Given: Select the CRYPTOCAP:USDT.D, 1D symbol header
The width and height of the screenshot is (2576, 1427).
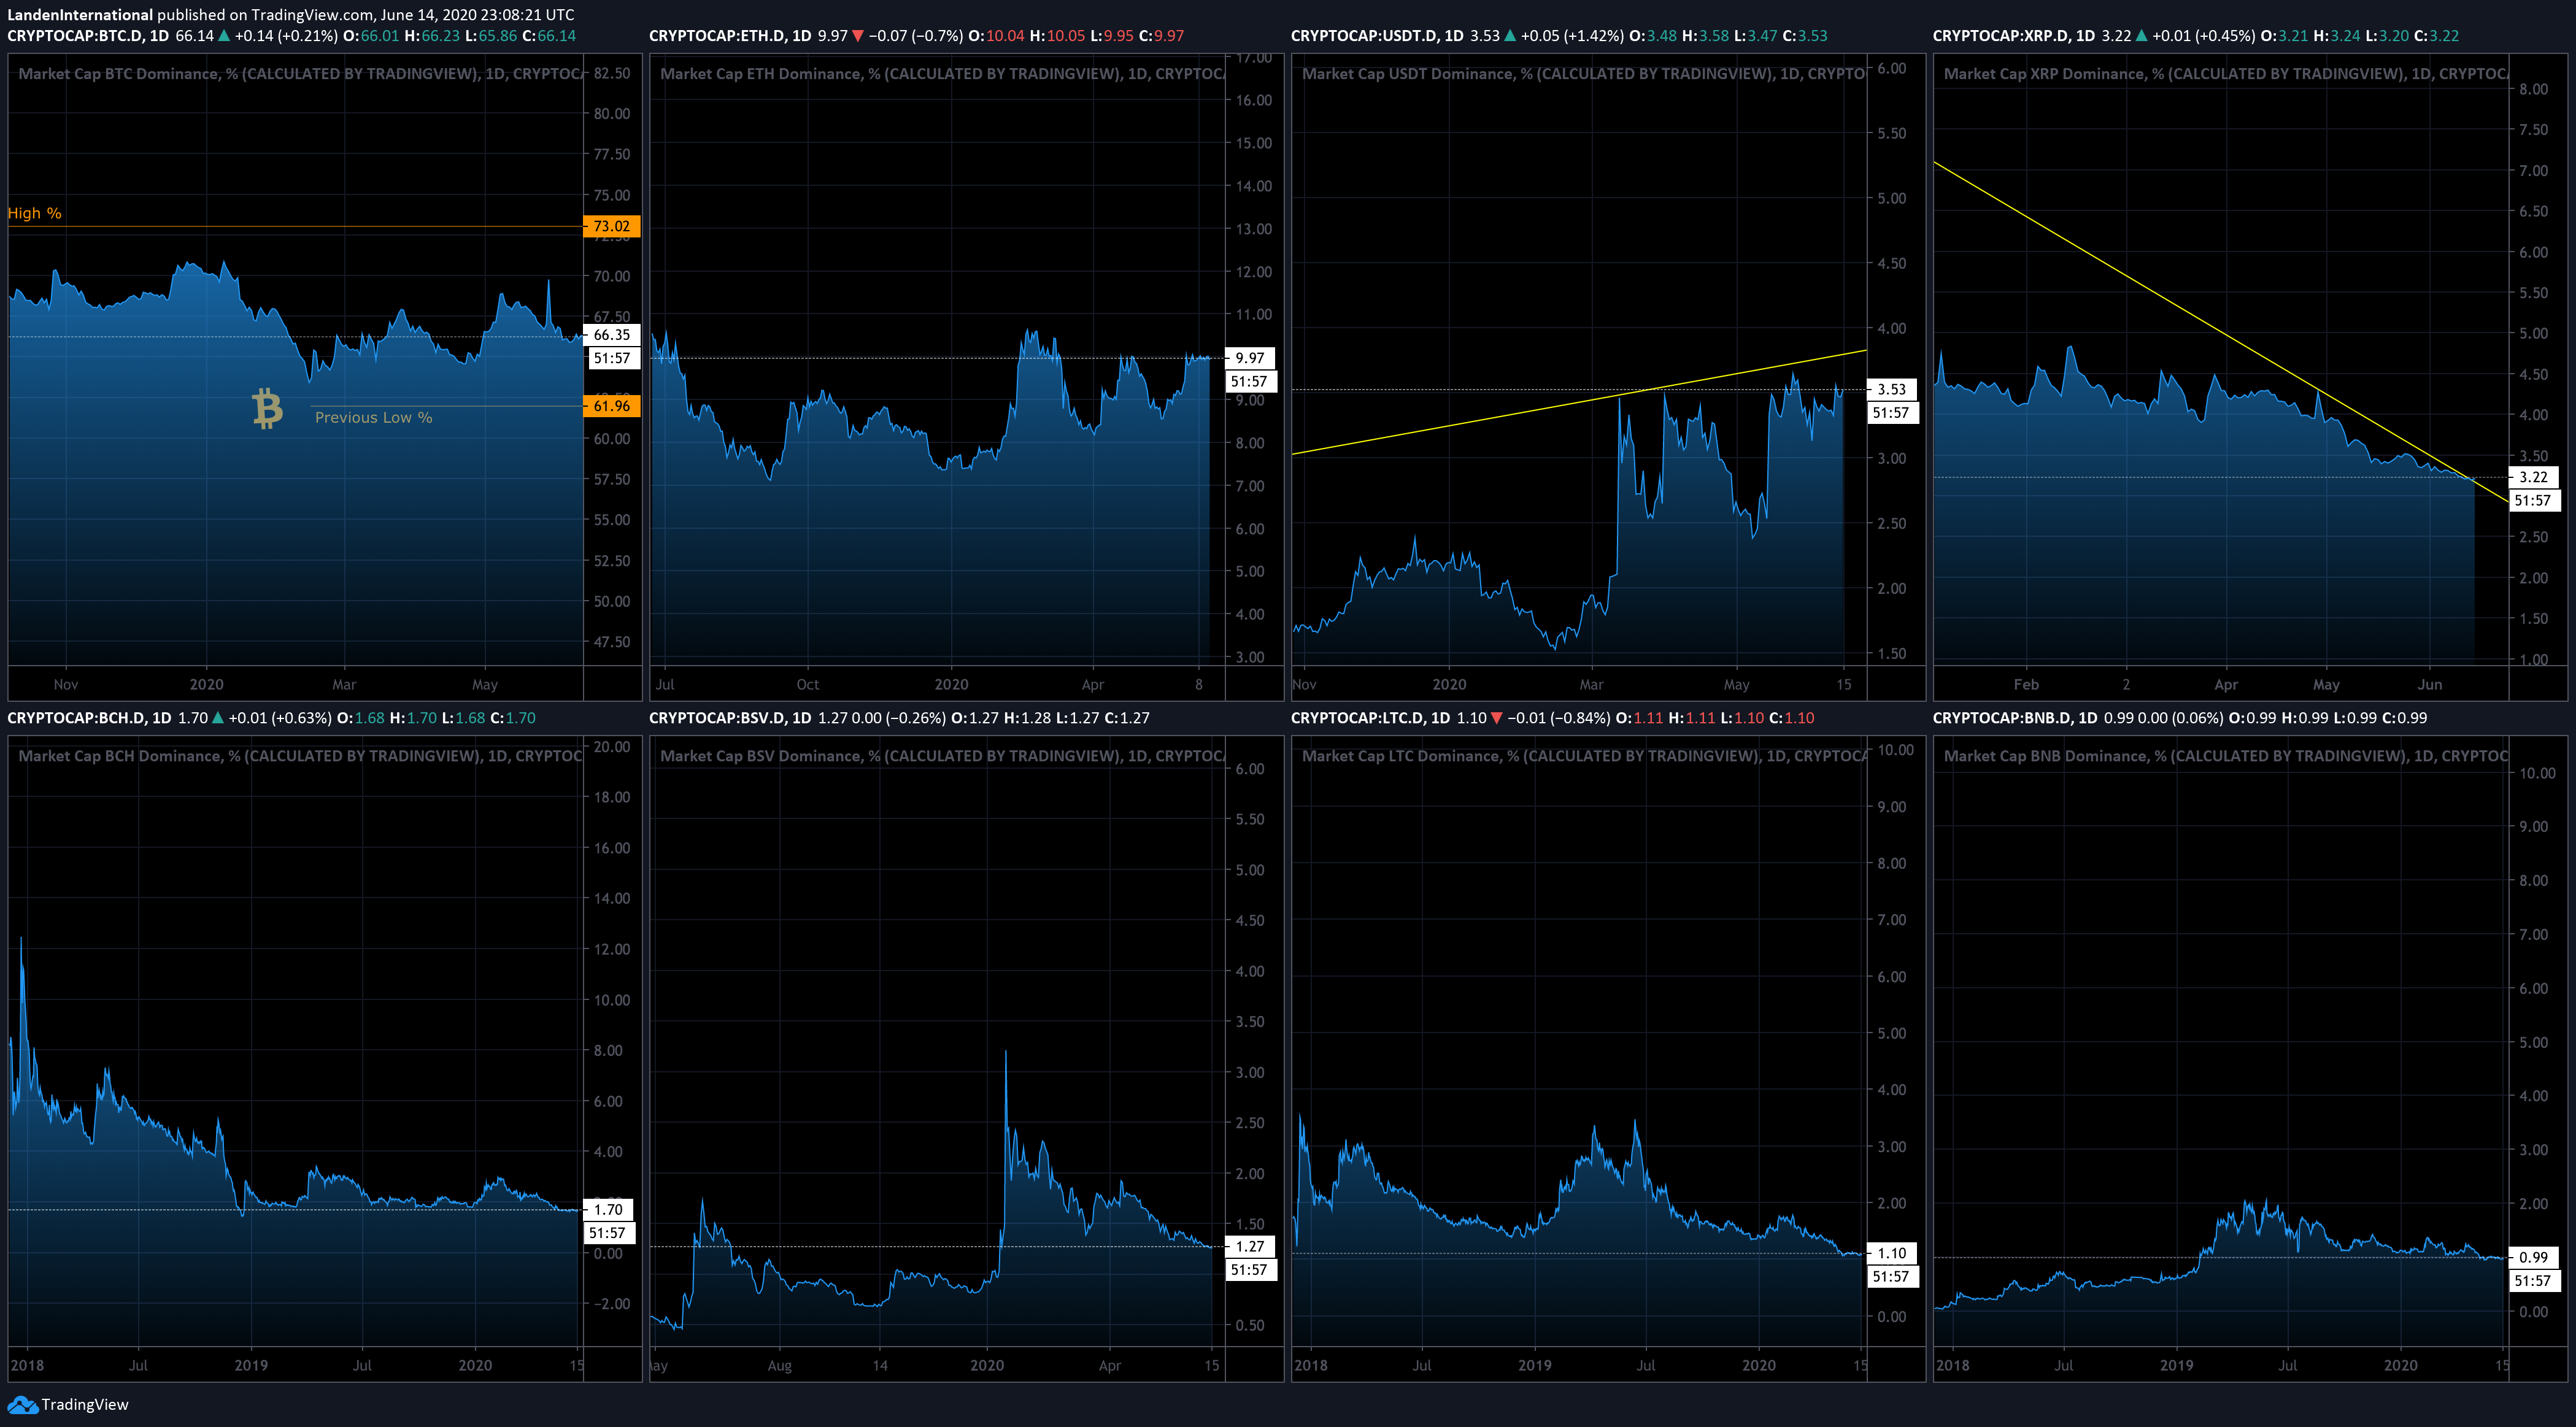Looking at the screenshot, I should click(1378, 36).
